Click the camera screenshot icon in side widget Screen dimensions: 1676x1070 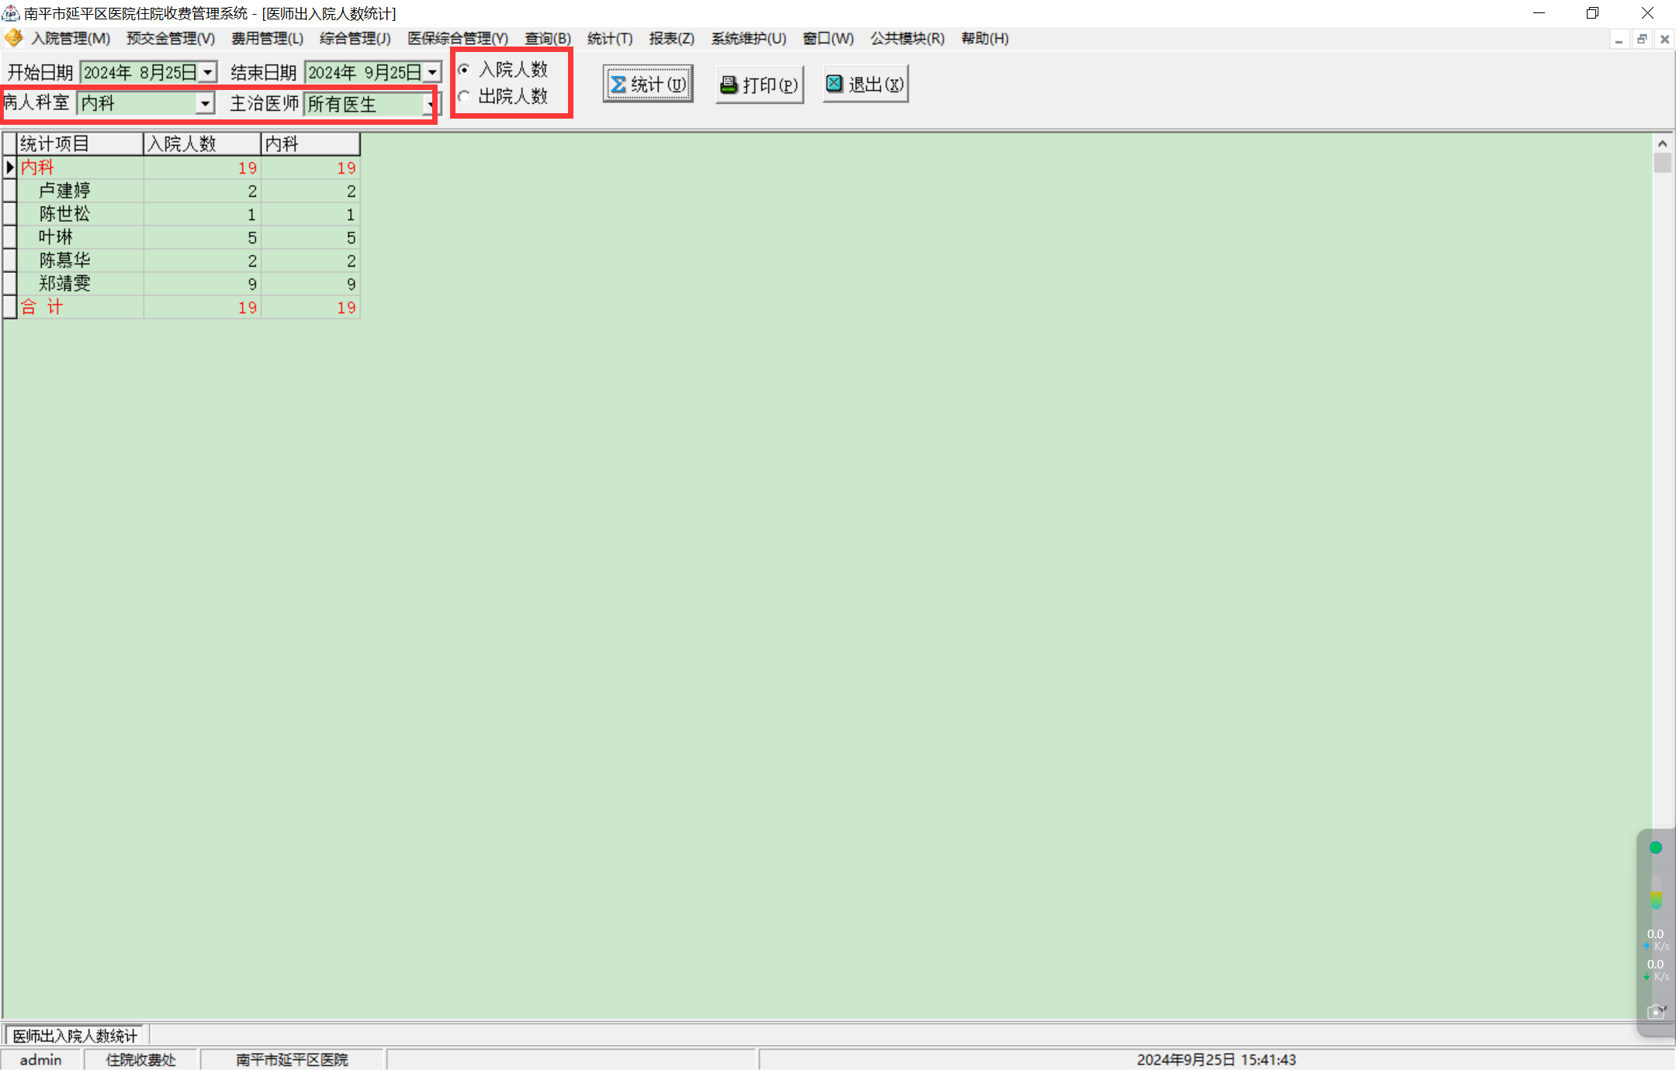coord(1655,1012)
